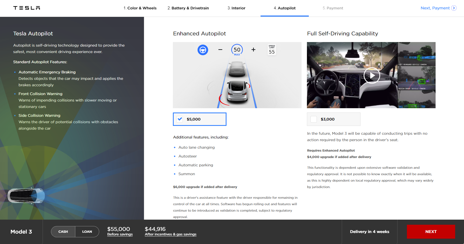Image resolution: width=464 pixels, height=244 pixels.
Task: Click the Tesla Autopilot heading
Action: click(33, 33)
